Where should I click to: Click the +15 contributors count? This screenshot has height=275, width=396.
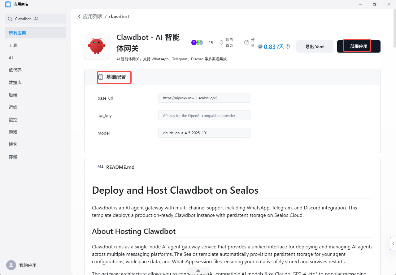tap(210, 43)
